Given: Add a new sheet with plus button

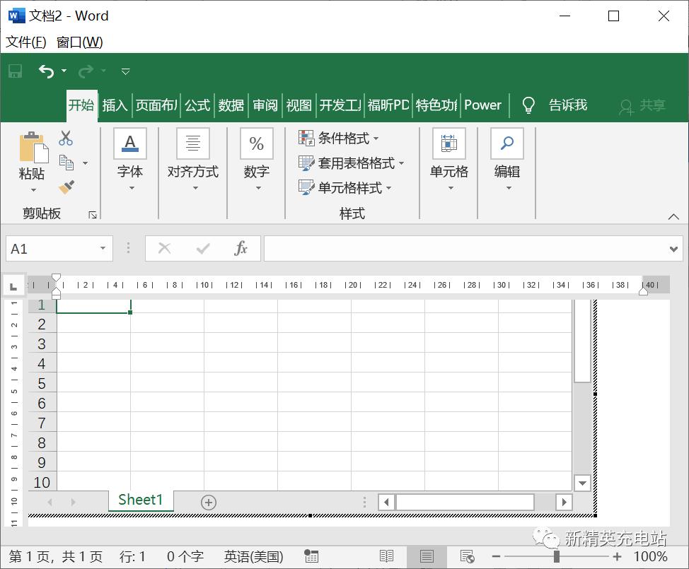Looking at the screenshot, I should (208, 501).
